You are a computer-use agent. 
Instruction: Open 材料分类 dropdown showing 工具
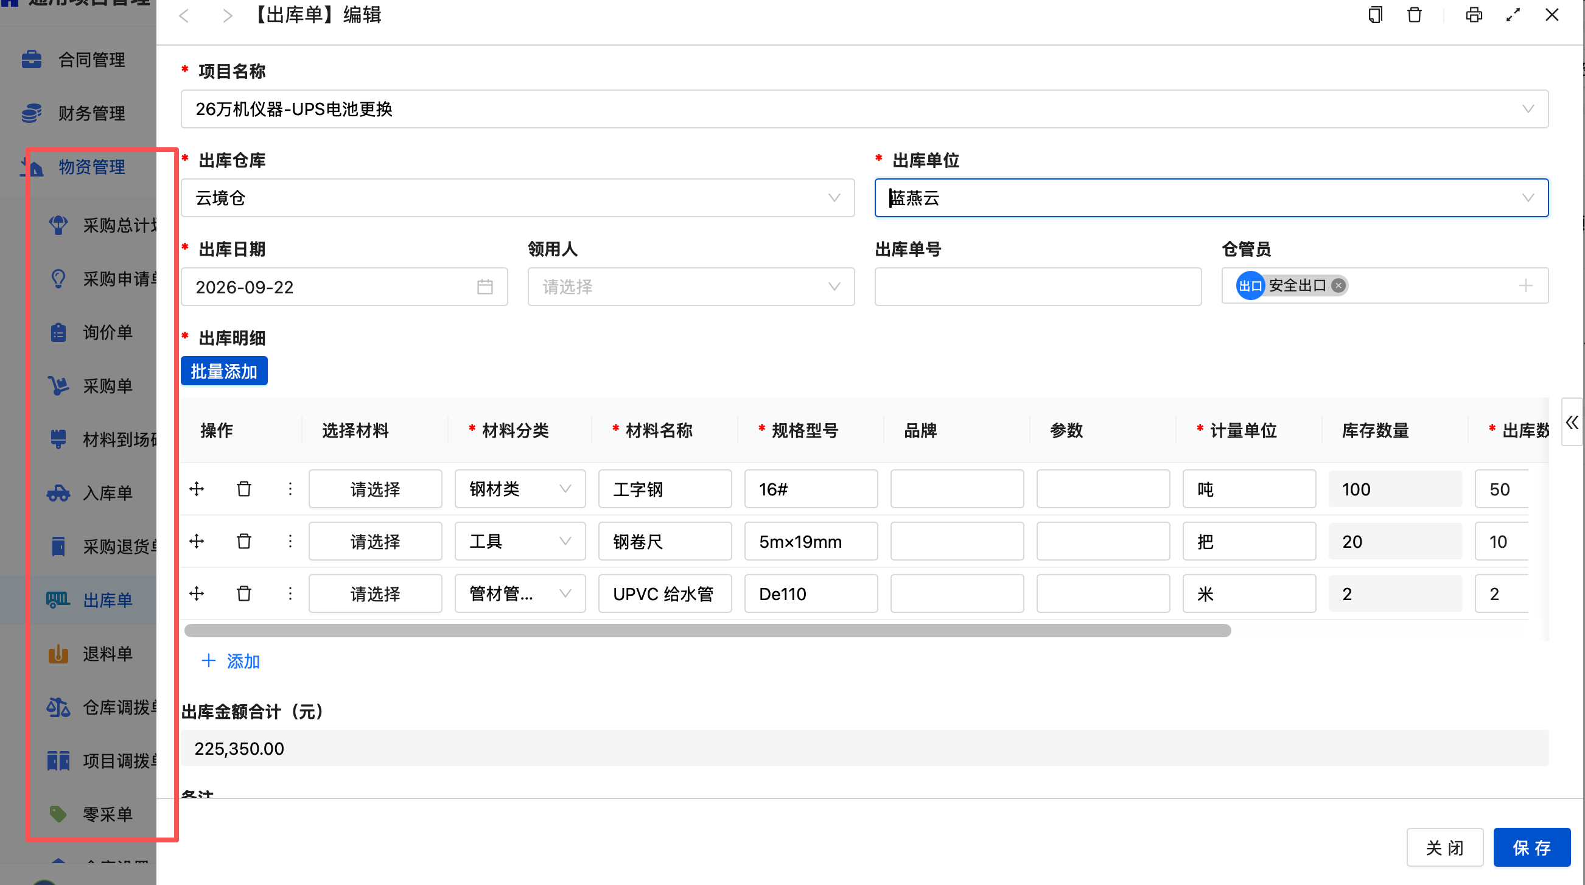coord(520,542)
